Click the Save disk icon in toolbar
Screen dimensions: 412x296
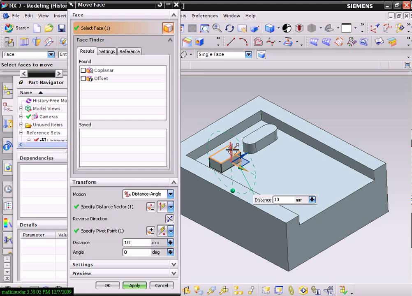(x=62, y=28)
